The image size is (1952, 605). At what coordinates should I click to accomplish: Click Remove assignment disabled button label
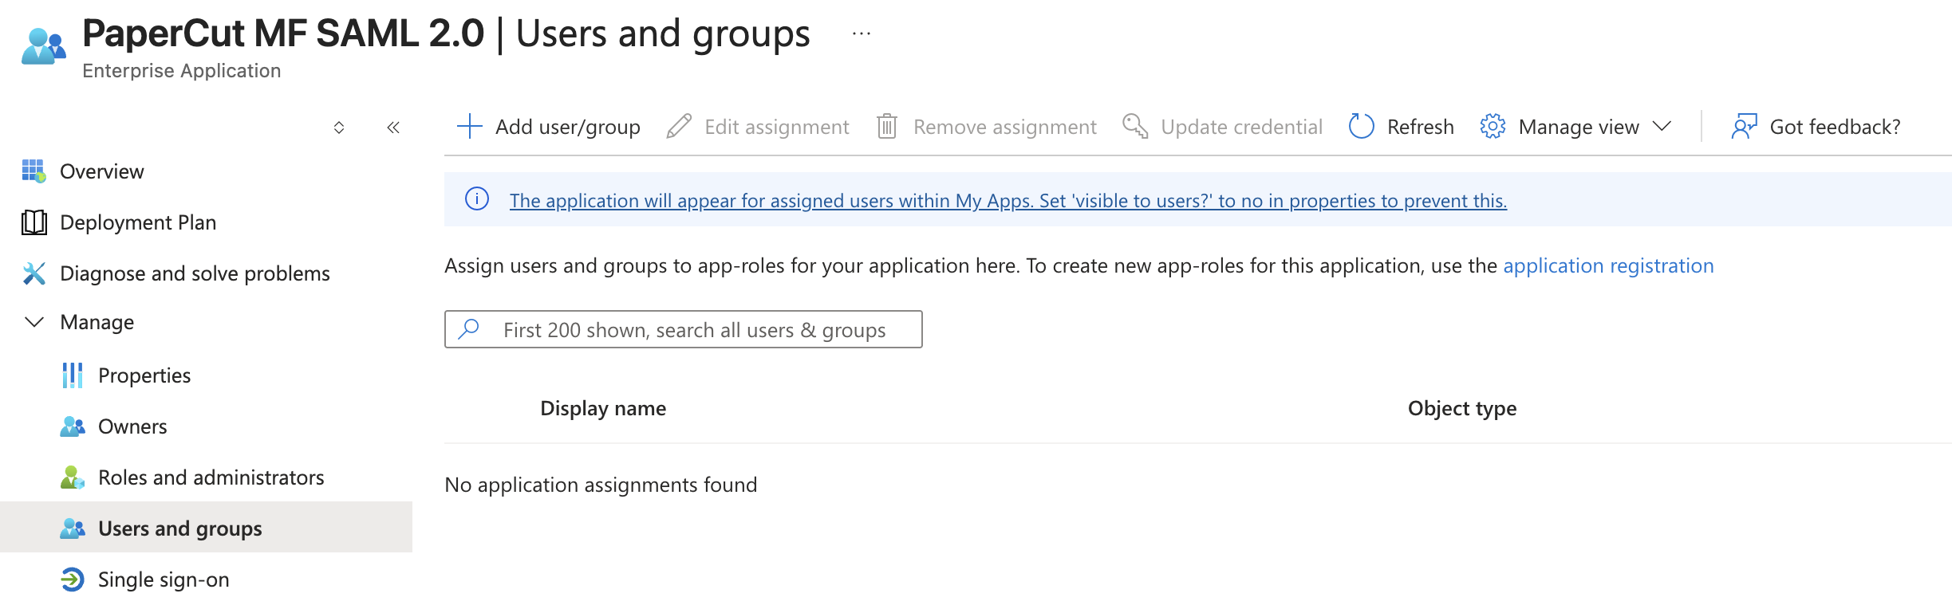click(x=1005, y=127)
